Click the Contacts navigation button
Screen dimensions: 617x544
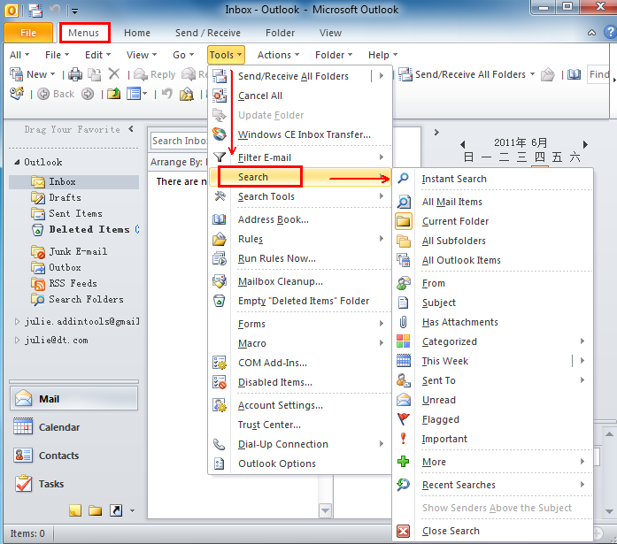click(x=74, y=456)
